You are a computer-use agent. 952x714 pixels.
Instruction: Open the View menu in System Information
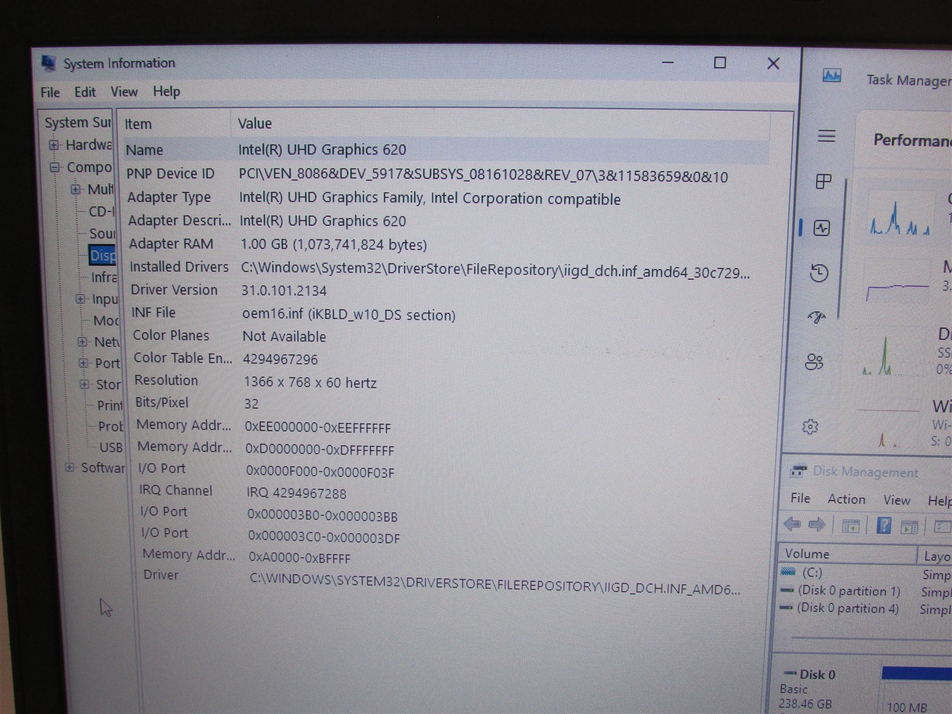click(x=124, y=92)
